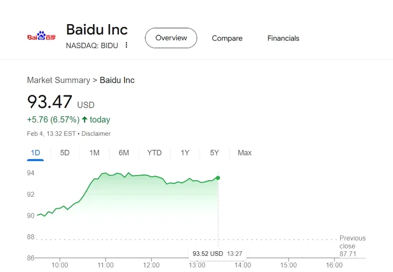Click the 93.52 USD price tooltip
393x272 pixels.
pos(217,253)
